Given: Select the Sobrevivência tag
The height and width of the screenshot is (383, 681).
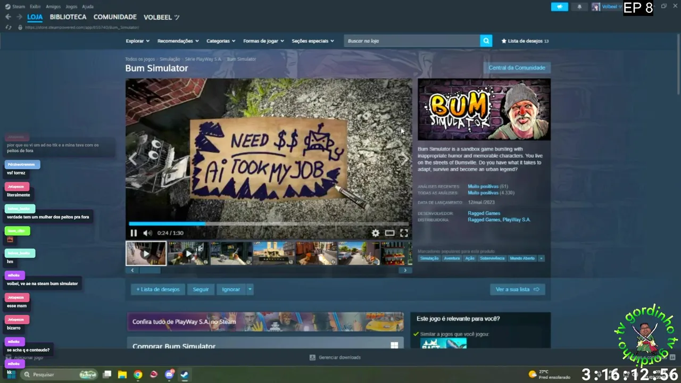Looking at the screenshot, I should pyautogui.click(x=492, y=259).
